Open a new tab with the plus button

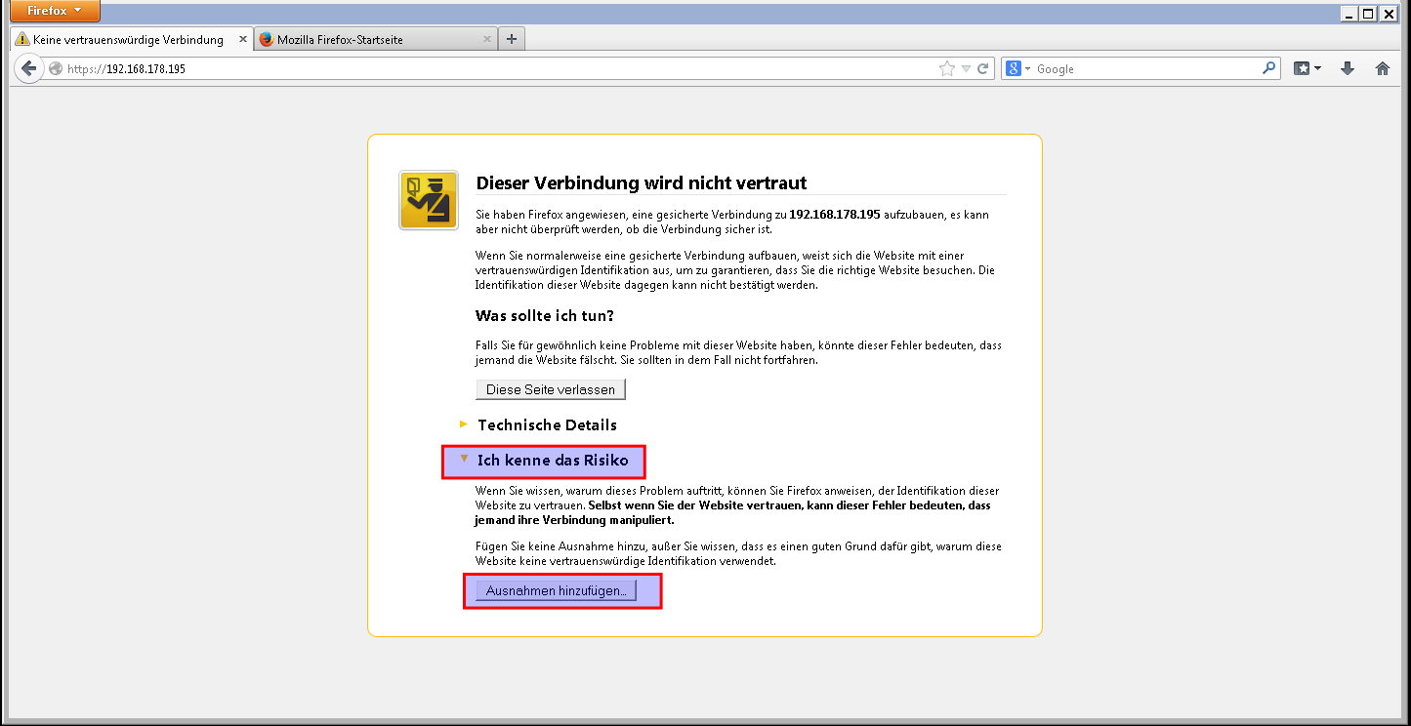pos(511,39)
